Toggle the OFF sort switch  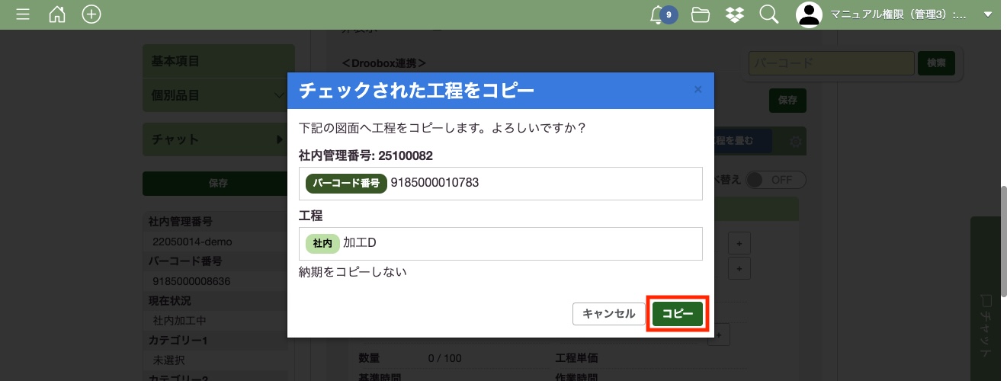coord(774,180)
